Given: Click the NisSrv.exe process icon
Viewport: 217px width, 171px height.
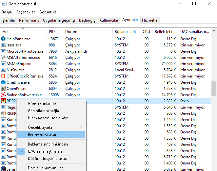Looking at the screenshot, I should [x=3, y=70].
